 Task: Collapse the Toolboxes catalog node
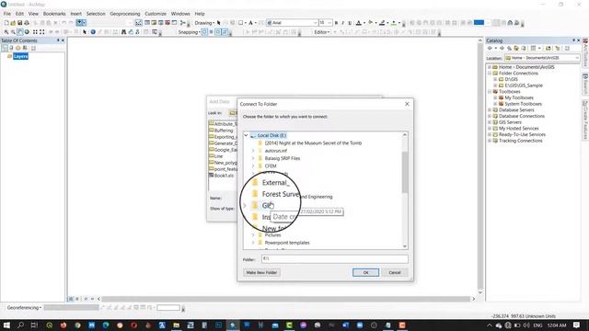(x=490, y=92)
